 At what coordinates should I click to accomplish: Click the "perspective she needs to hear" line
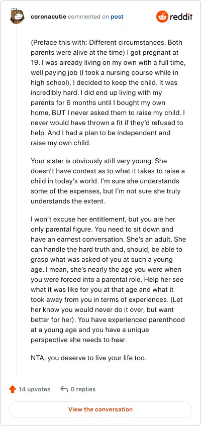(79, 340)
